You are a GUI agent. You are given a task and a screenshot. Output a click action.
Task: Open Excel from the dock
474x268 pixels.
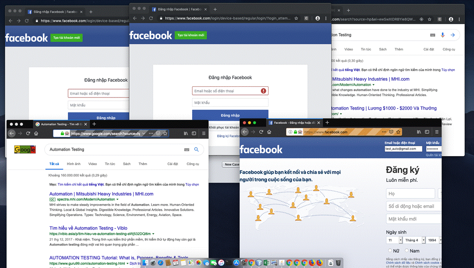[266, 263]
